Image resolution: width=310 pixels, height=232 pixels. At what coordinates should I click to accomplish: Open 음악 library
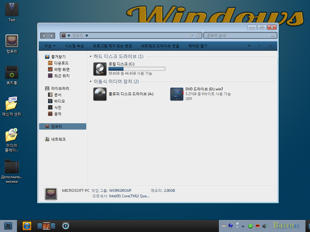pos(55,114)
